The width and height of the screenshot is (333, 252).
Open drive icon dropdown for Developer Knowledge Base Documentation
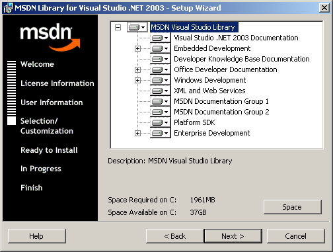[160, 59]
